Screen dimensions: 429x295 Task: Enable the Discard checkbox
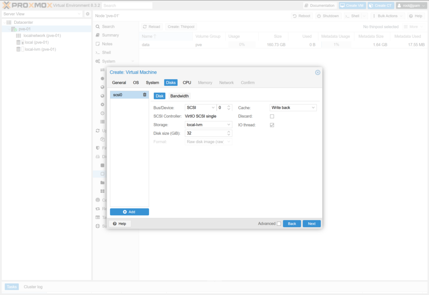[x=272, y=116]
